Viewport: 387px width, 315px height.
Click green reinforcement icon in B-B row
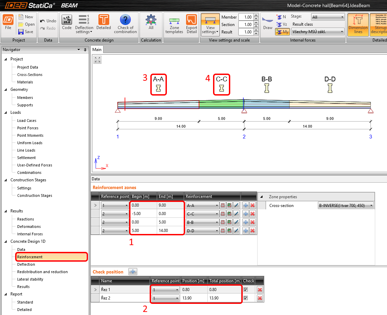tap(230, 222)
